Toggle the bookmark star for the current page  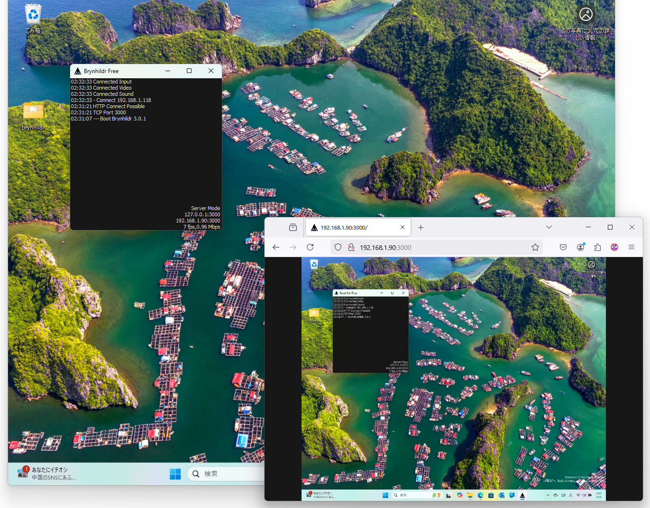[x=535, y=247]
